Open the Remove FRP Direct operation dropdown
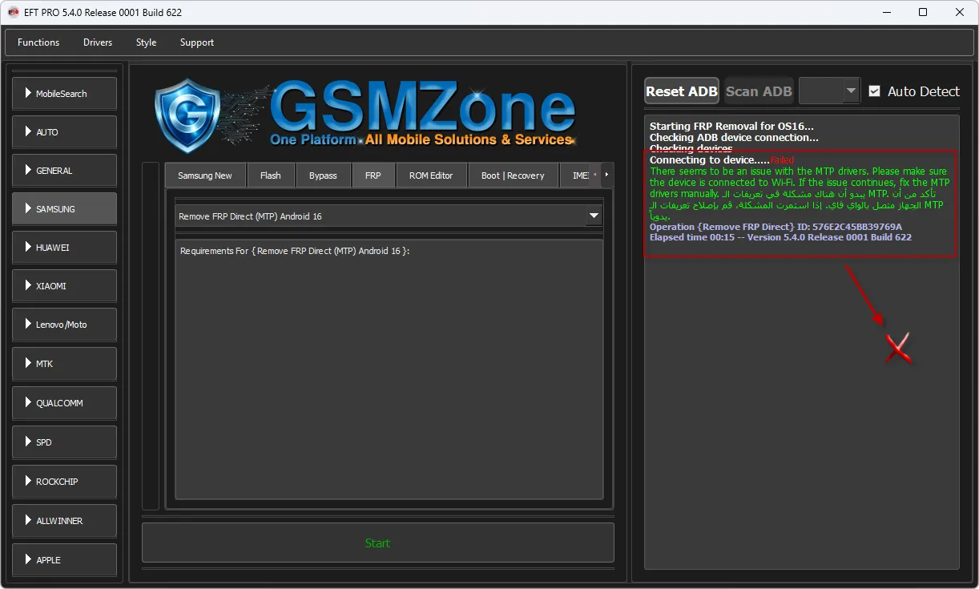 coord(594,216)
